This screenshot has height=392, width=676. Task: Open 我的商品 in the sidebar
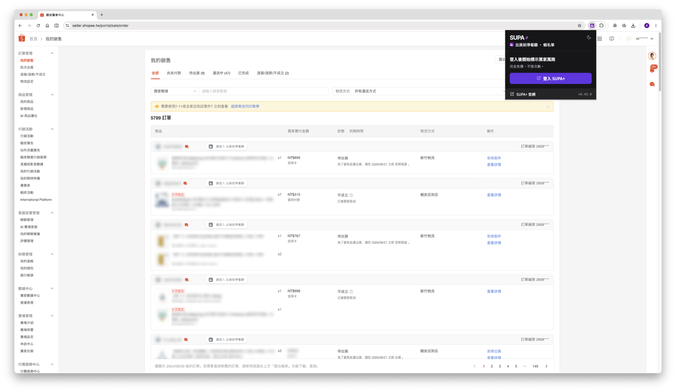tap(27, 102)
